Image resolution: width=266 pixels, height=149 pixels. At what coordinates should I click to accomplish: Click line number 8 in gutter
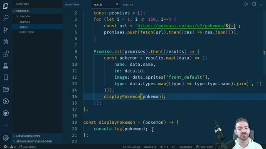point(76,51)
